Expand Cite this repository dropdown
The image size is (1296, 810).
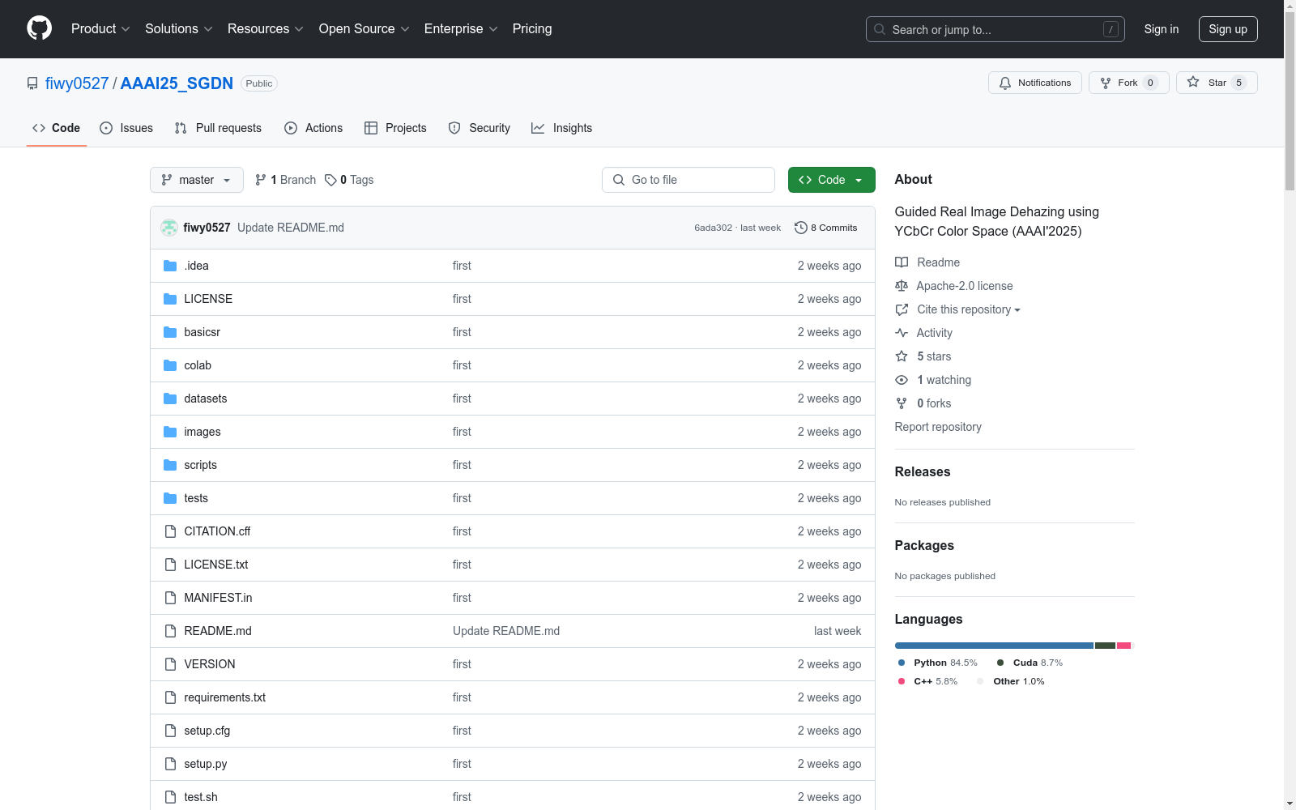tap(969, 309)
